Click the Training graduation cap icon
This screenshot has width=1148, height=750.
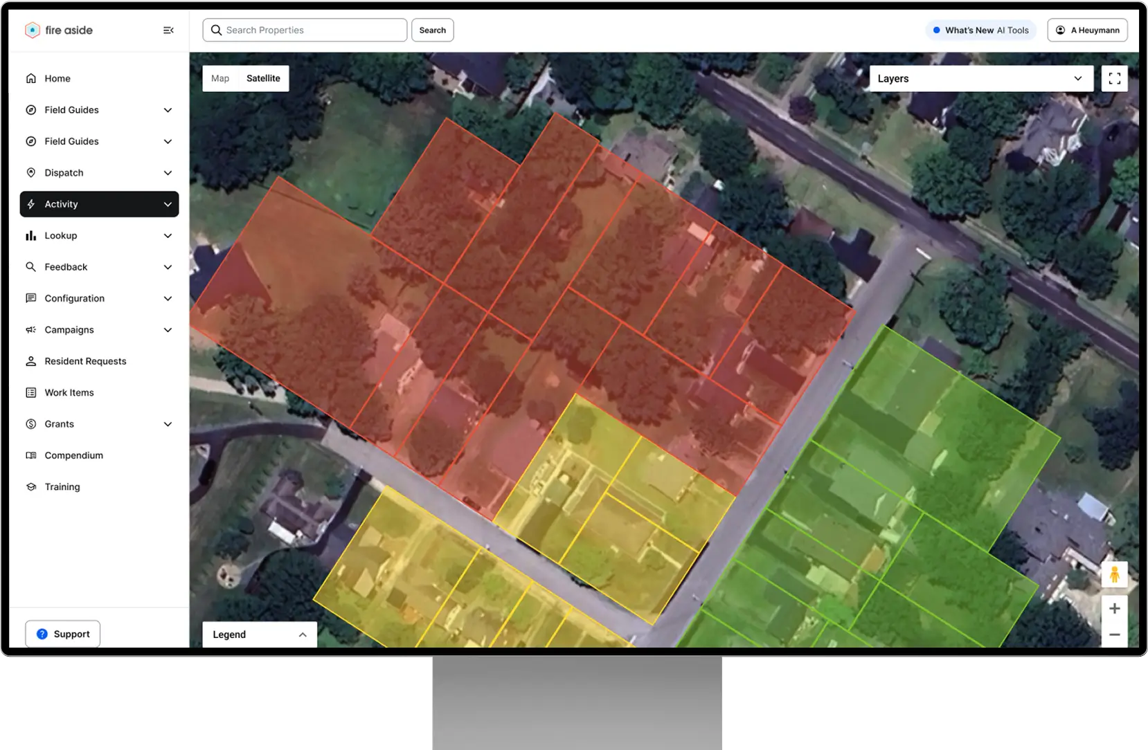coord(31,487)
